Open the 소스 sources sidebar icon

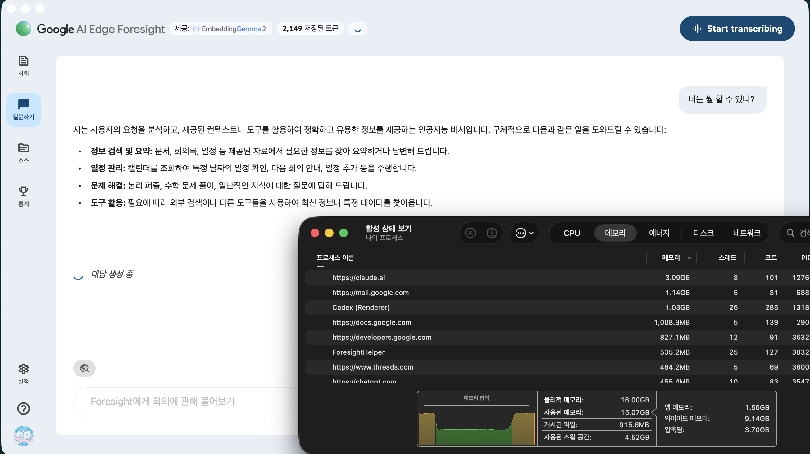[x=24, y=153]
